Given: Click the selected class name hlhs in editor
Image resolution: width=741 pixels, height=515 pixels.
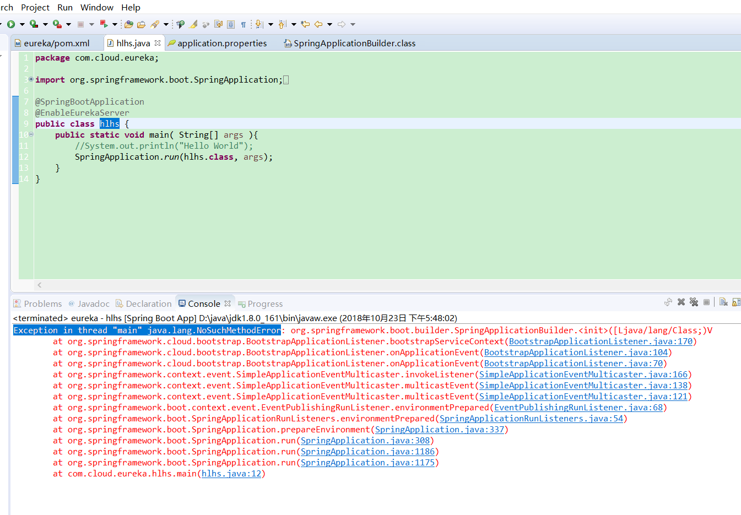Looking at the screenshot, I should (110, 123).
